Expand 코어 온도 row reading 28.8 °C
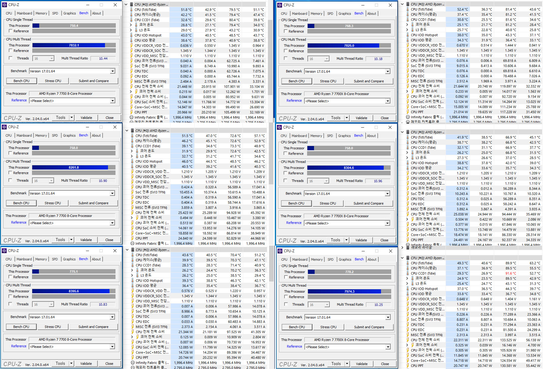This screenshot has width=543, height=369. point(131,25)
